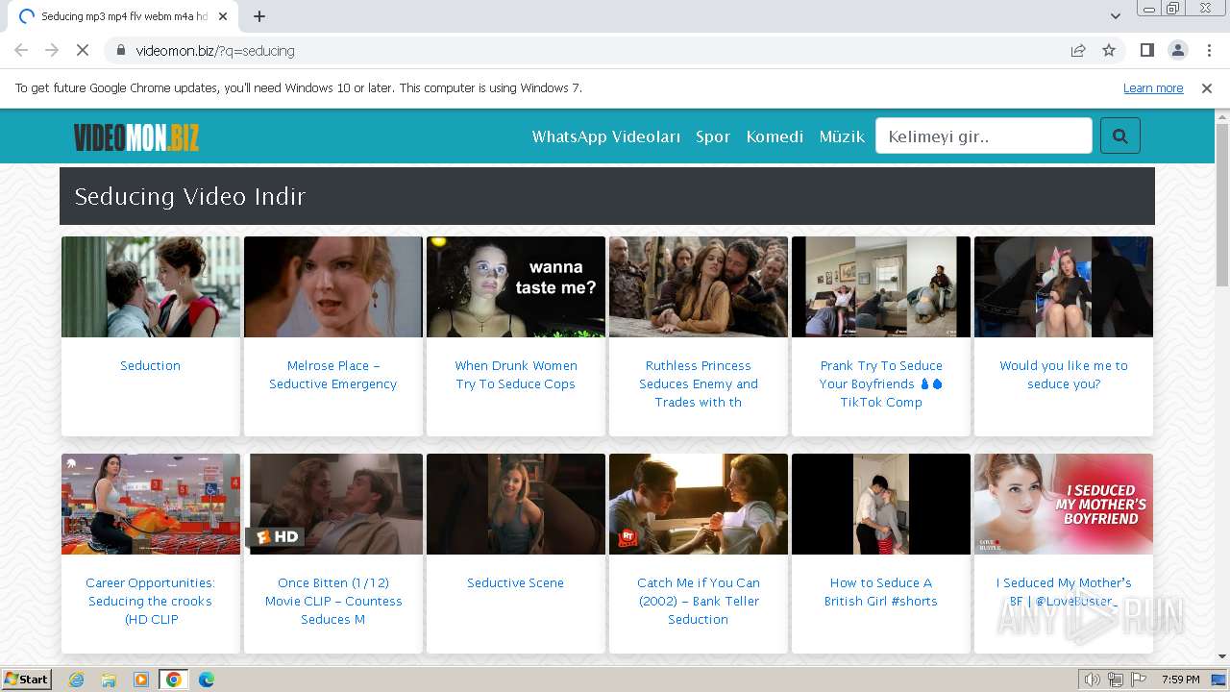Click the Prank TikTok Comp thumbnail
1230x692 pixels.
click(881, 286)
